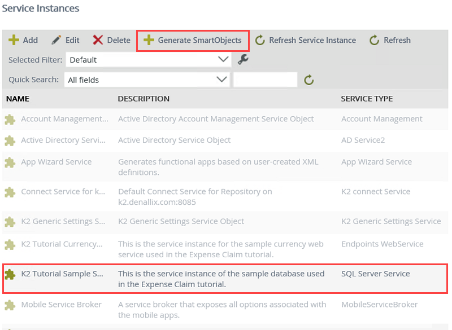Click the circular arrow icon beside Refresh
This screenshot has width=452, height=330.
[x=374, y=40]
